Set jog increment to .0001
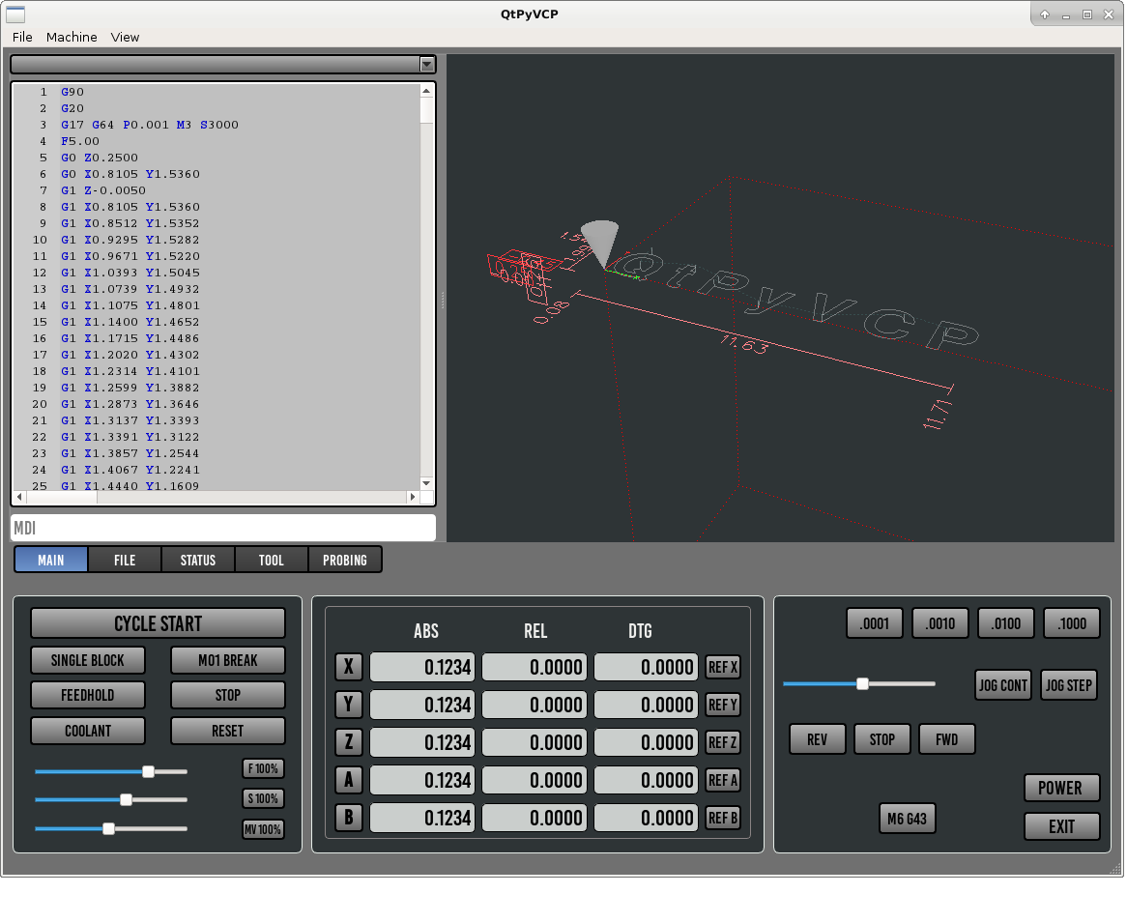The image size is (1127, 923). (x=875, y=623)
